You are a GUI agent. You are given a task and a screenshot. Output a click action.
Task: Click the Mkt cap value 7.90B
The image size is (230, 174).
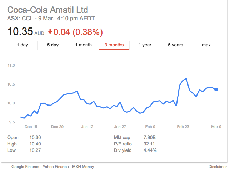point(150,138)
